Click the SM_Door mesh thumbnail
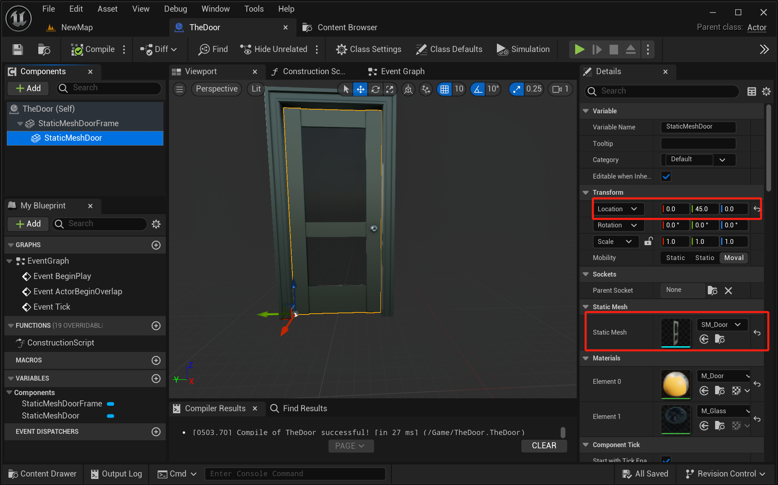778x485 pixels. point(676,333)
